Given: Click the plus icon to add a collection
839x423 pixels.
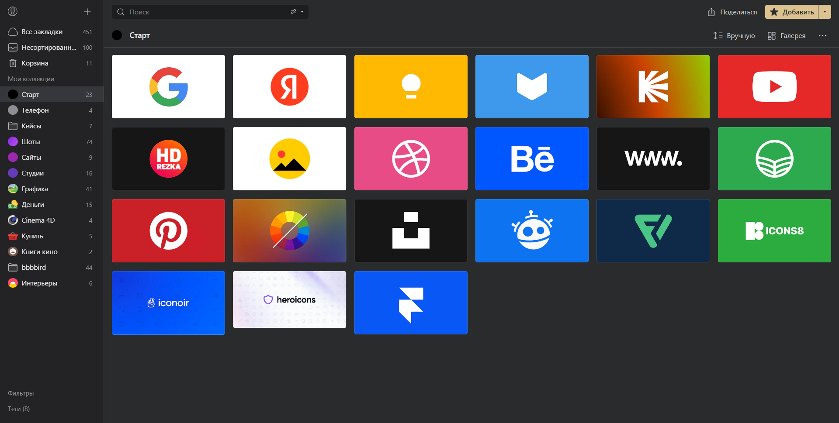Looking at the screenshot, I should (x=87, y=12).
